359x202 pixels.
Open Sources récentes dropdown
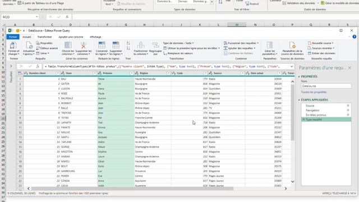point(321,48)
